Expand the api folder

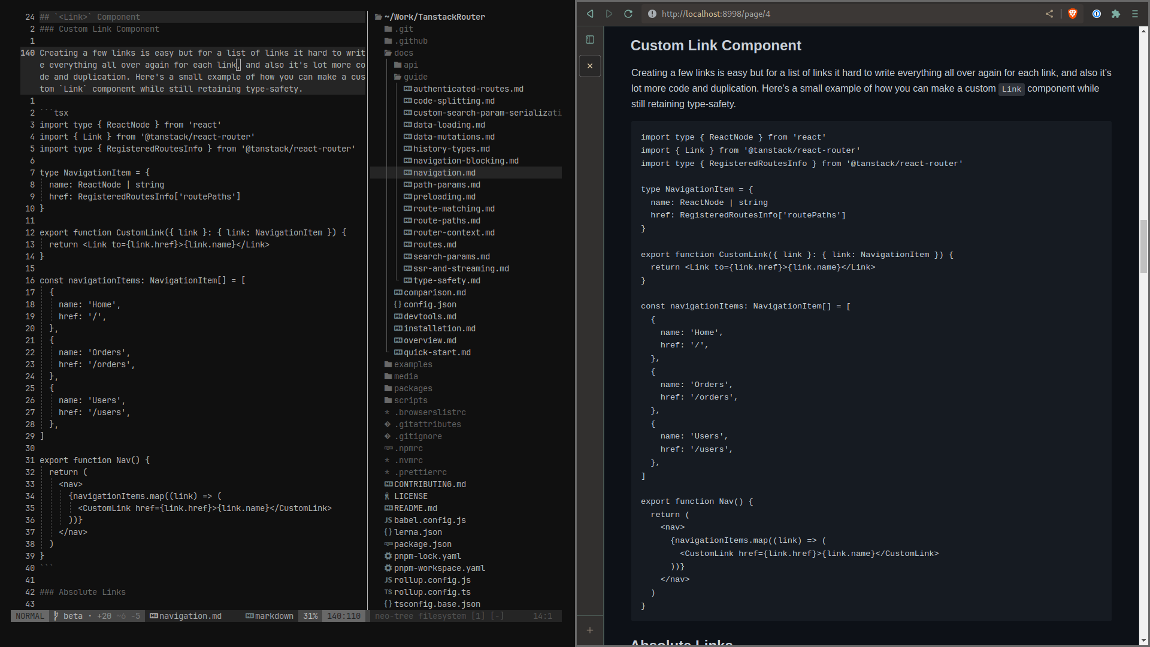tap(410, 65)
